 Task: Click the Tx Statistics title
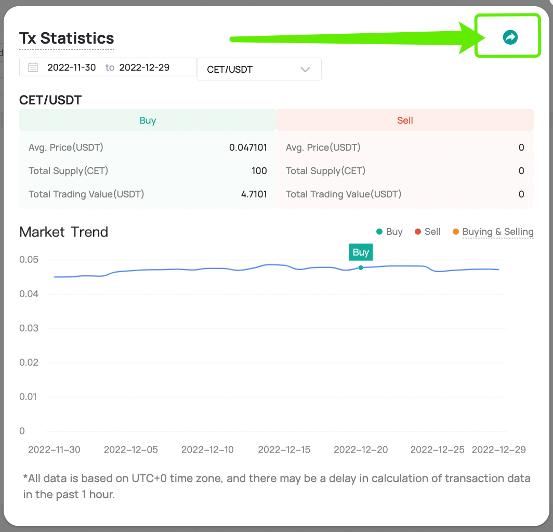click(x=67, y=38)
